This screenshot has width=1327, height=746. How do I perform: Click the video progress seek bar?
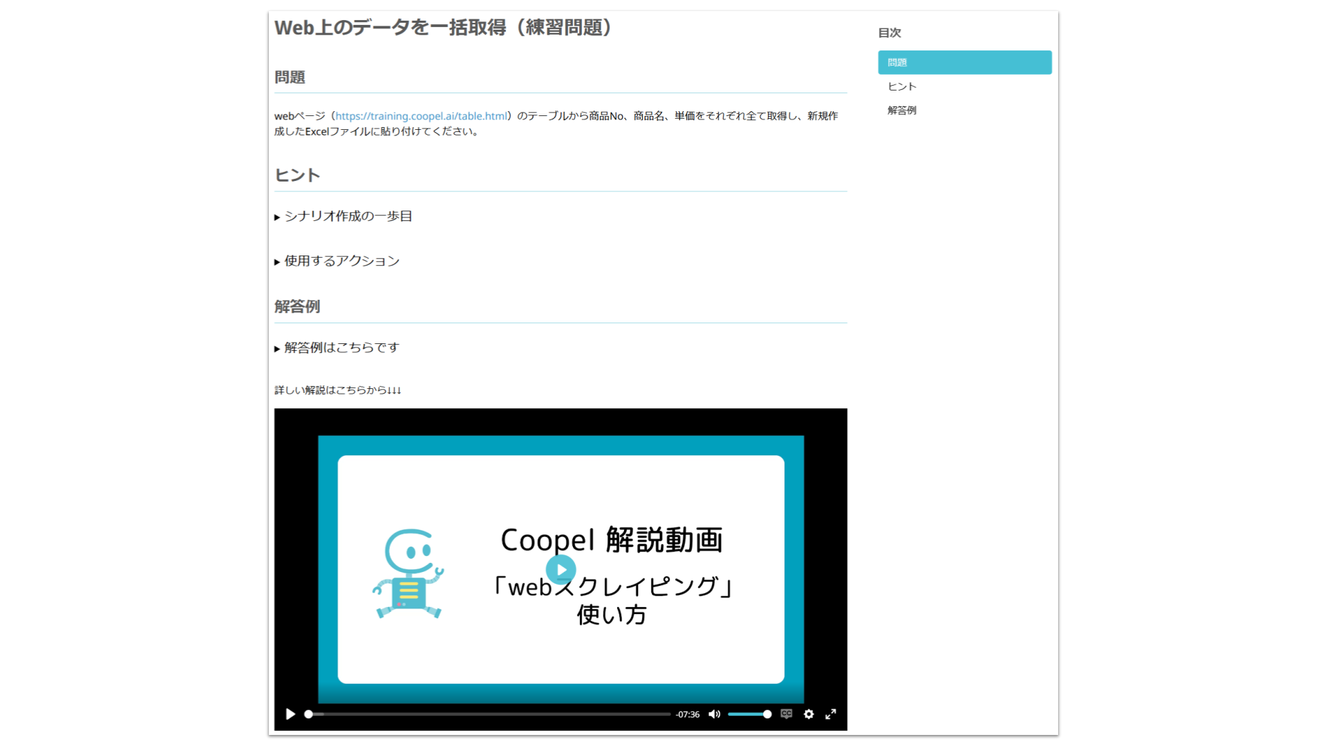pyautogui.click(x=488, y=714)
